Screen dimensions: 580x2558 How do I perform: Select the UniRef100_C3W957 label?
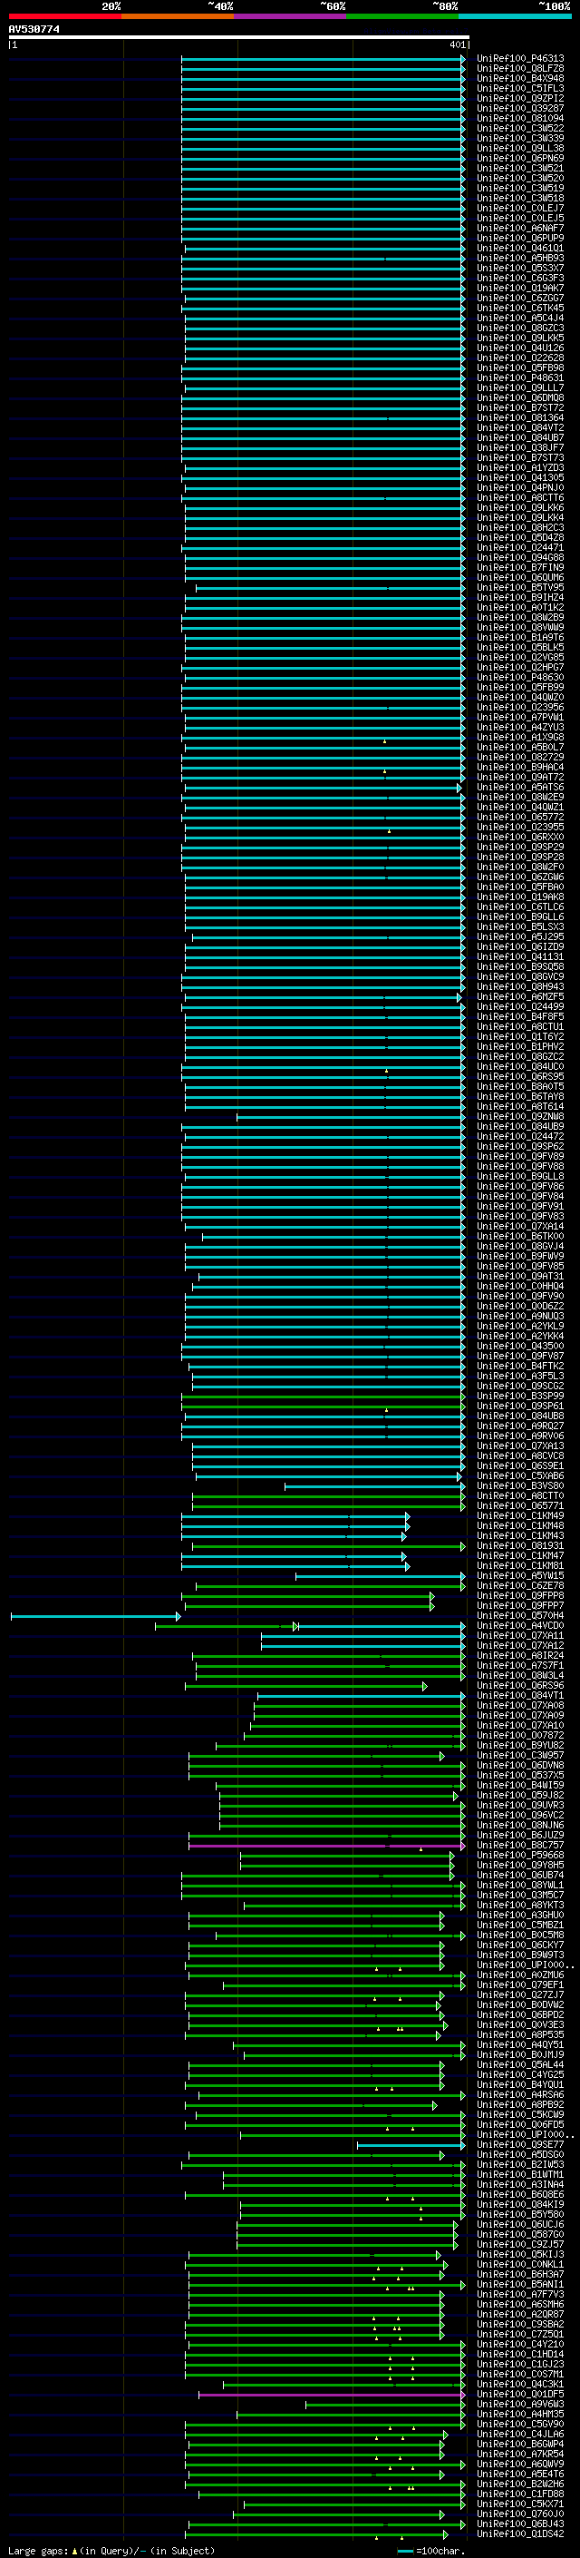point(519,1756)
